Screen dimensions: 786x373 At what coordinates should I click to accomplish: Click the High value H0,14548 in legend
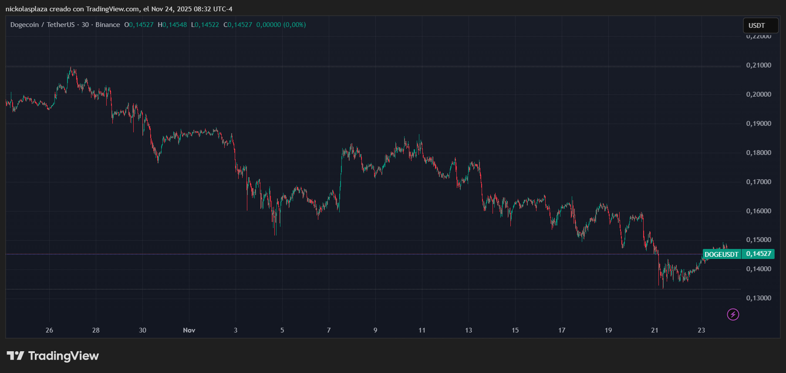(x=172, y=25)
